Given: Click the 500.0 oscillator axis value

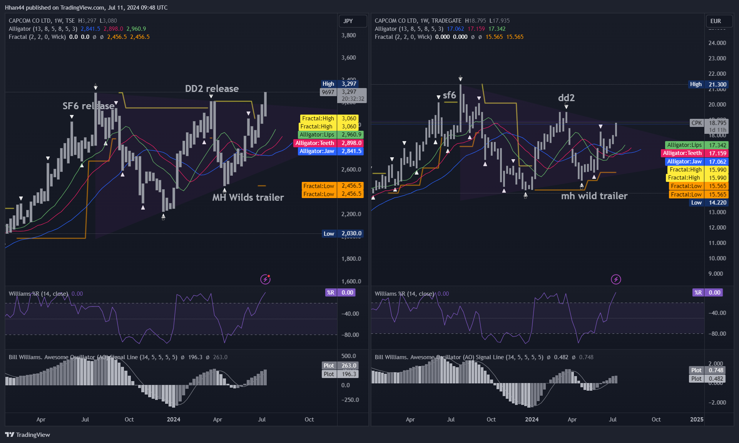Looking at the screenshot, I should pyautogui.click(x=349, y=356).
